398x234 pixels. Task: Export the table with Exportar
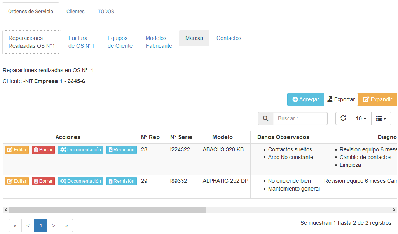[340, 99]
